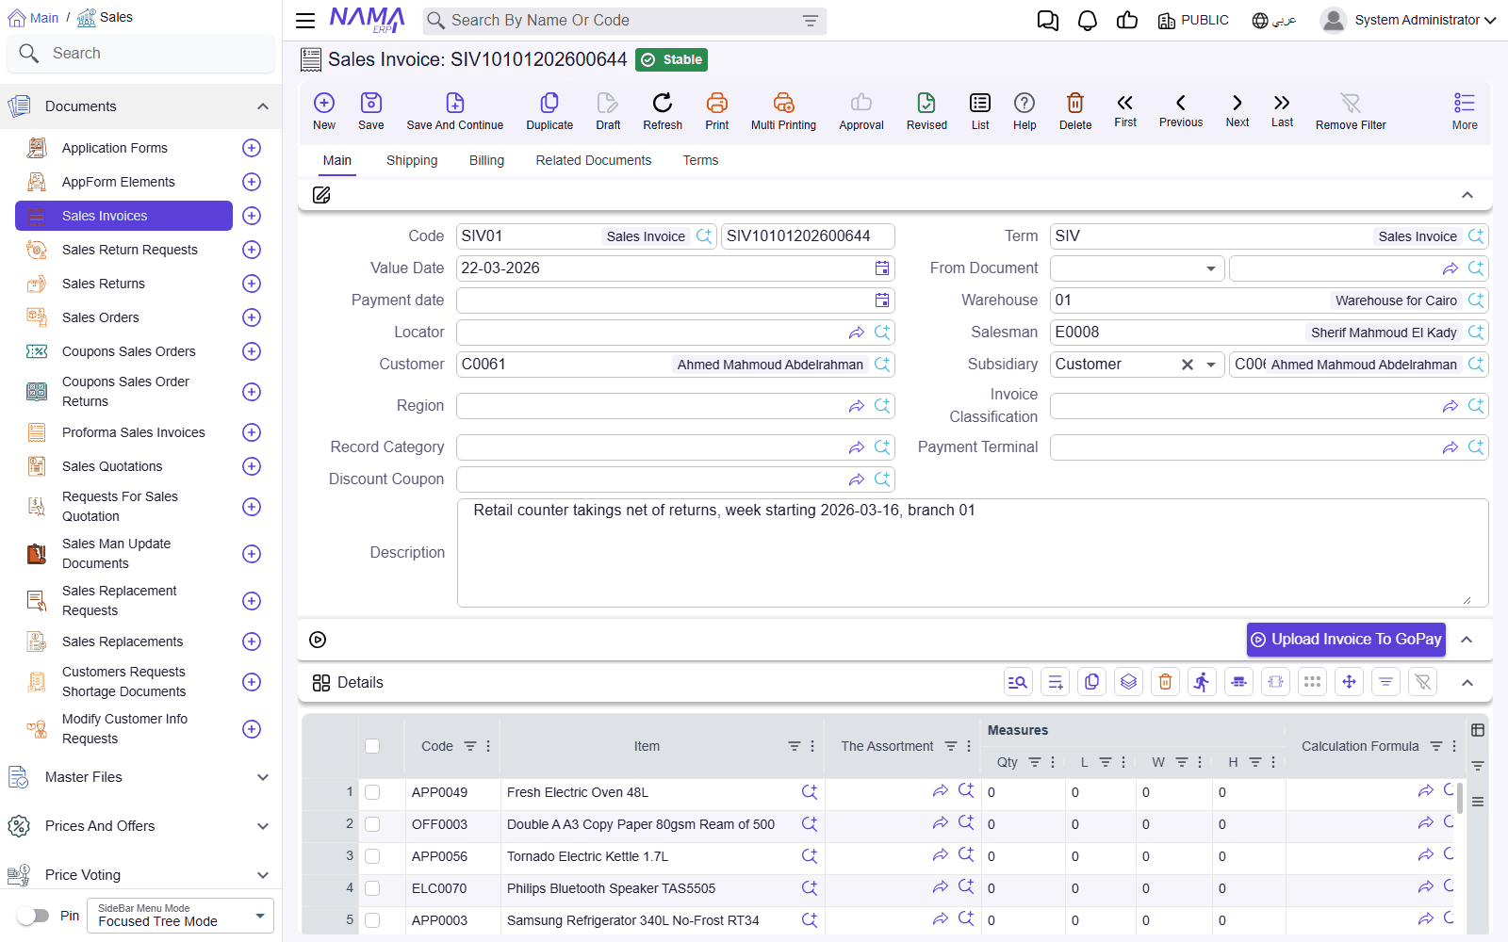The height and width of the screenshot is (942, 1508).
Task: Switch language using the عربي button
Action: [x=1274, y=21]
